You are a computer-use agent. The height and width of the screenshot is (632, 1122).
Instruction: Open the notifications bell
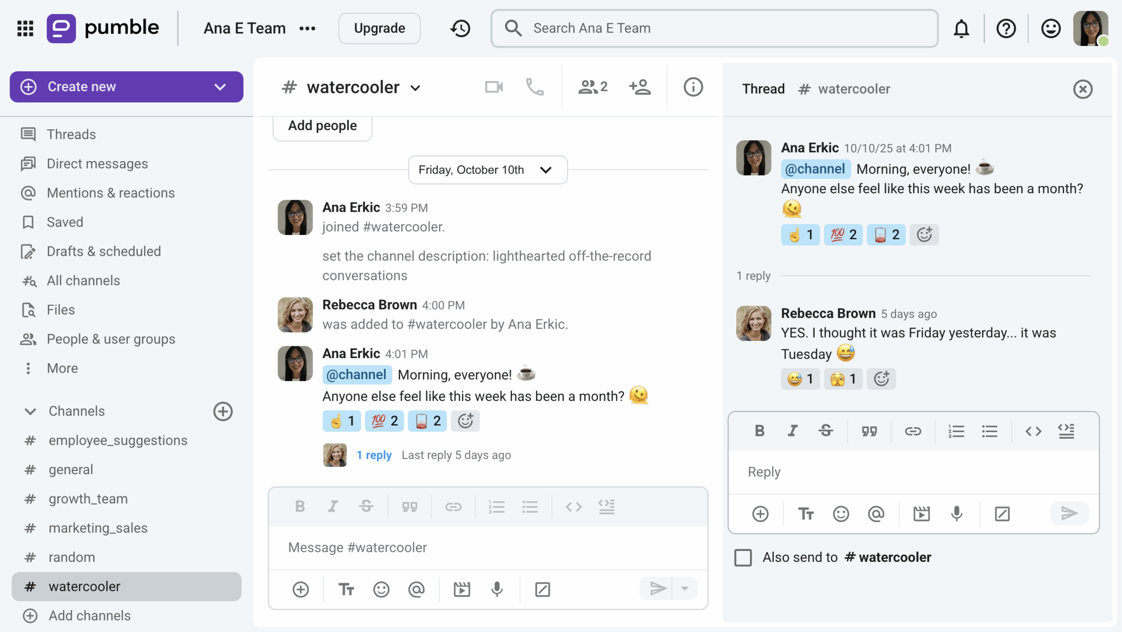[x=961, y=29]
